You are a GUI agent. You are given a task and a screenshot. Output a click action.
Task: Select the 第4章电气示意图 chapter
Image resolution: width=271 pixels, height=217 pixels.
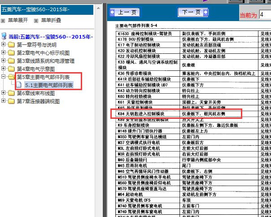click(36, 69)
